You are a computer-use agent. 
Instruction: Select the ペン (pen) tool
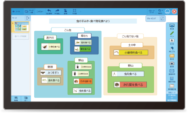click(x=172, y=34)
